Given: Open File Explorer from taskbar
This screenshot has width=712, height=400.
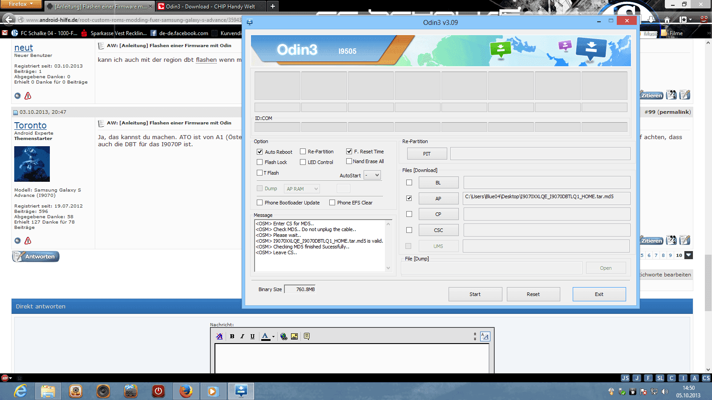Looking at the screenshot, I should point(48,391).
